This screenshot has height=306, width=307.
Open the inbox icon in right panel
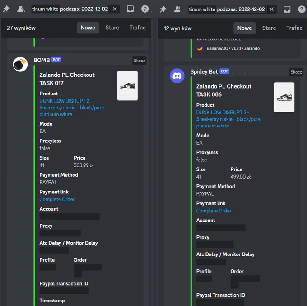(x=287, y=9)
